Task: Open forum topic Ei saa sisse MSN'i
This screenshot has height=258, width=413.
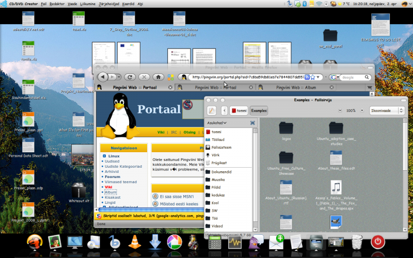Action: pyautogui.click(x=177, y=197)
